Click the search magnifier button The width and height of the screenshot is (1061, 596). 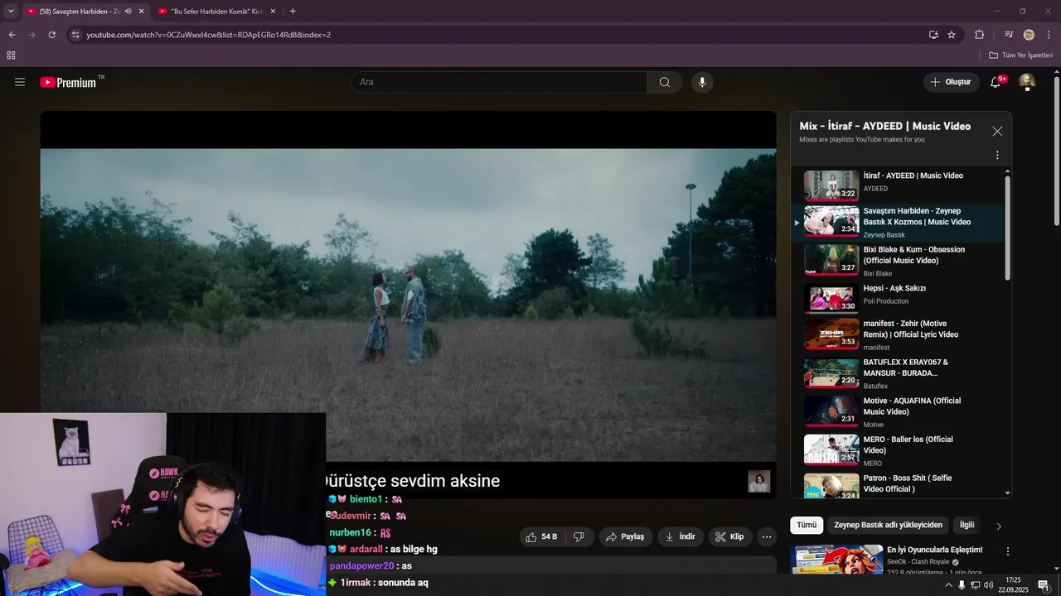pyautogui.click(x=665, y=82)
